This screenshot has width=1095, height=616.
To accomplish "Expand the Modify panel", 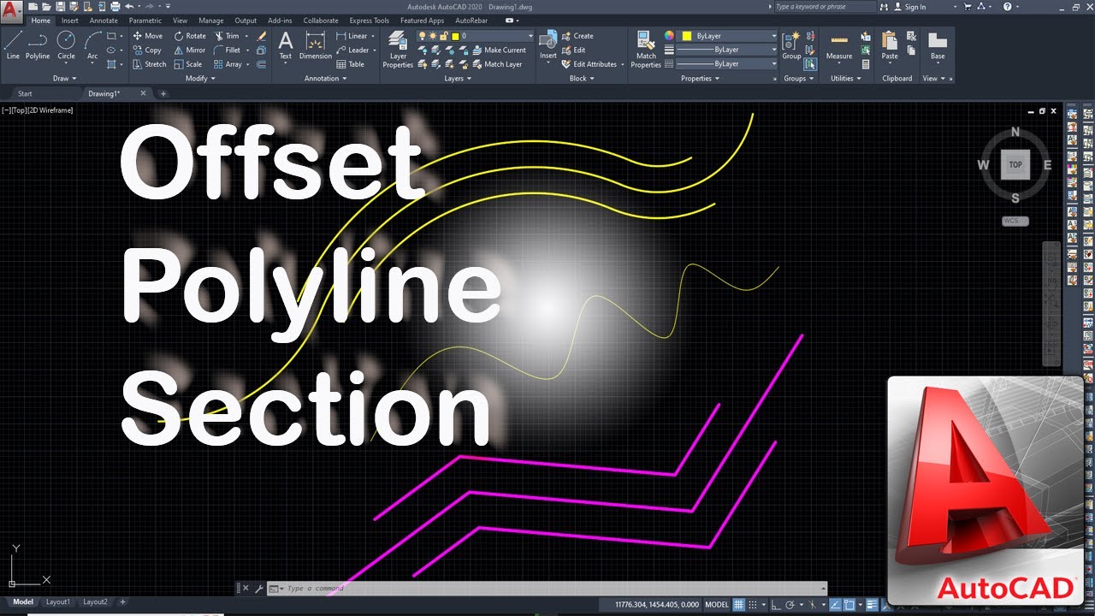I will [x=200, y=78].
